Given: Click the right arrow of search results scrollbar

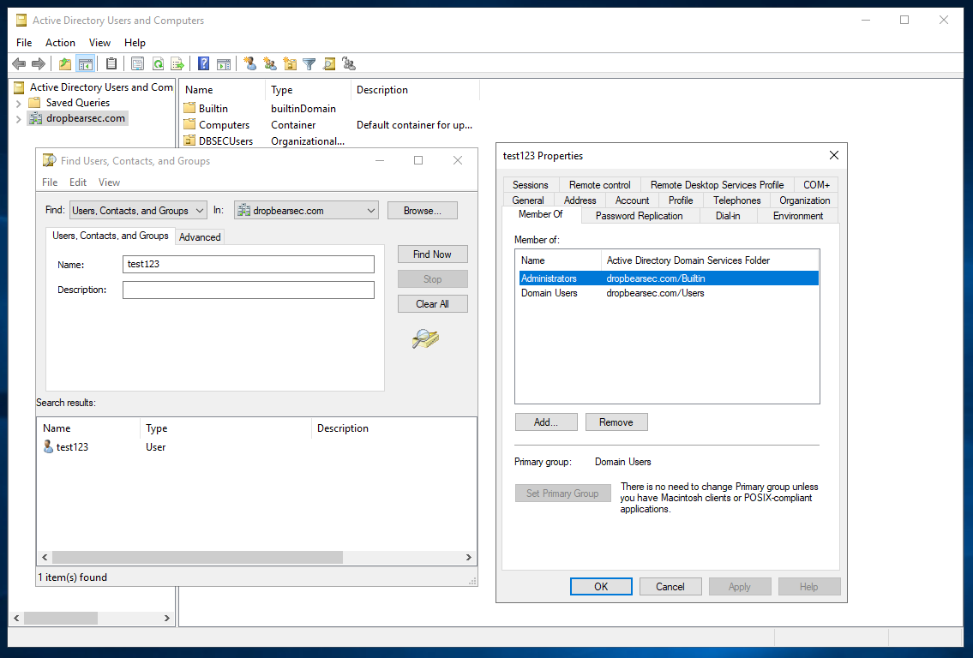Looking at the screenshot, I should pos(469,558).
